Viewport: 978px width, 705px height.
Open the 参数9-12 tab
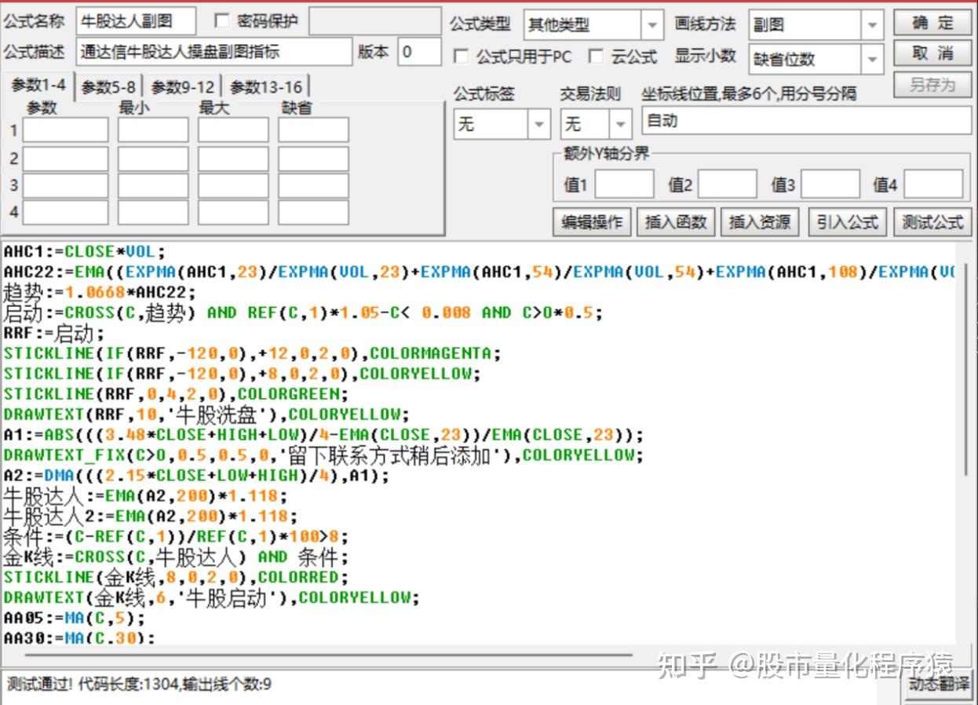point(183,87)
